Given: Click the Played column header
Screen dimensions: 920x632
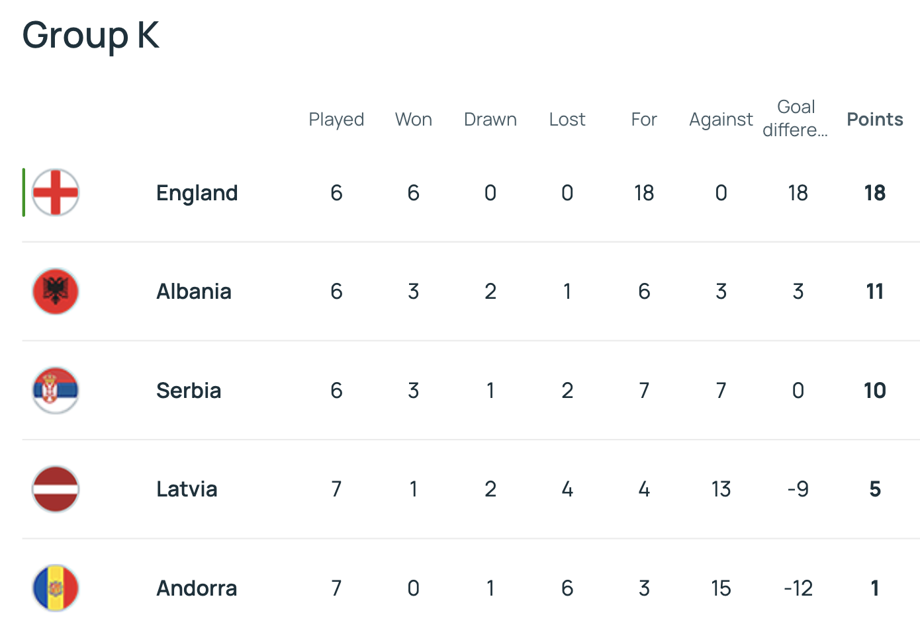Looking at the screenshot, I should coord(336,119).
